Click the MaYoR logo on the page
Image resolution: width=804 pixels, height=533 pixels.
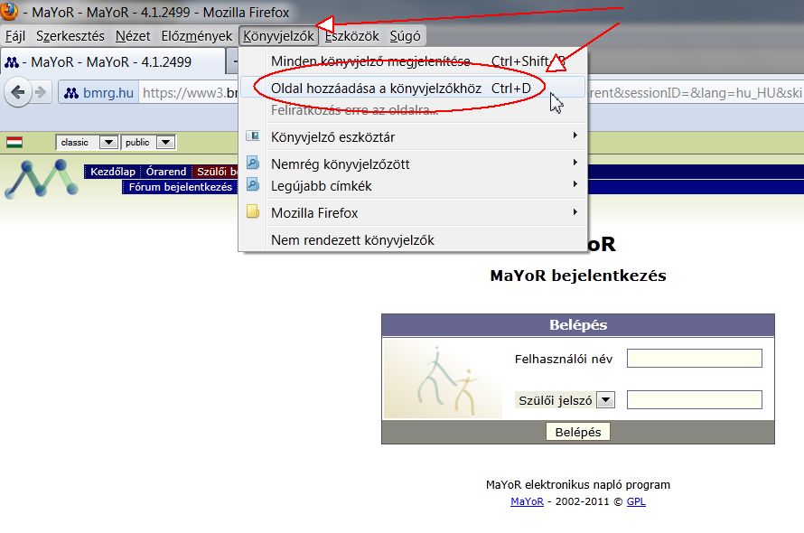pos(41,179)
